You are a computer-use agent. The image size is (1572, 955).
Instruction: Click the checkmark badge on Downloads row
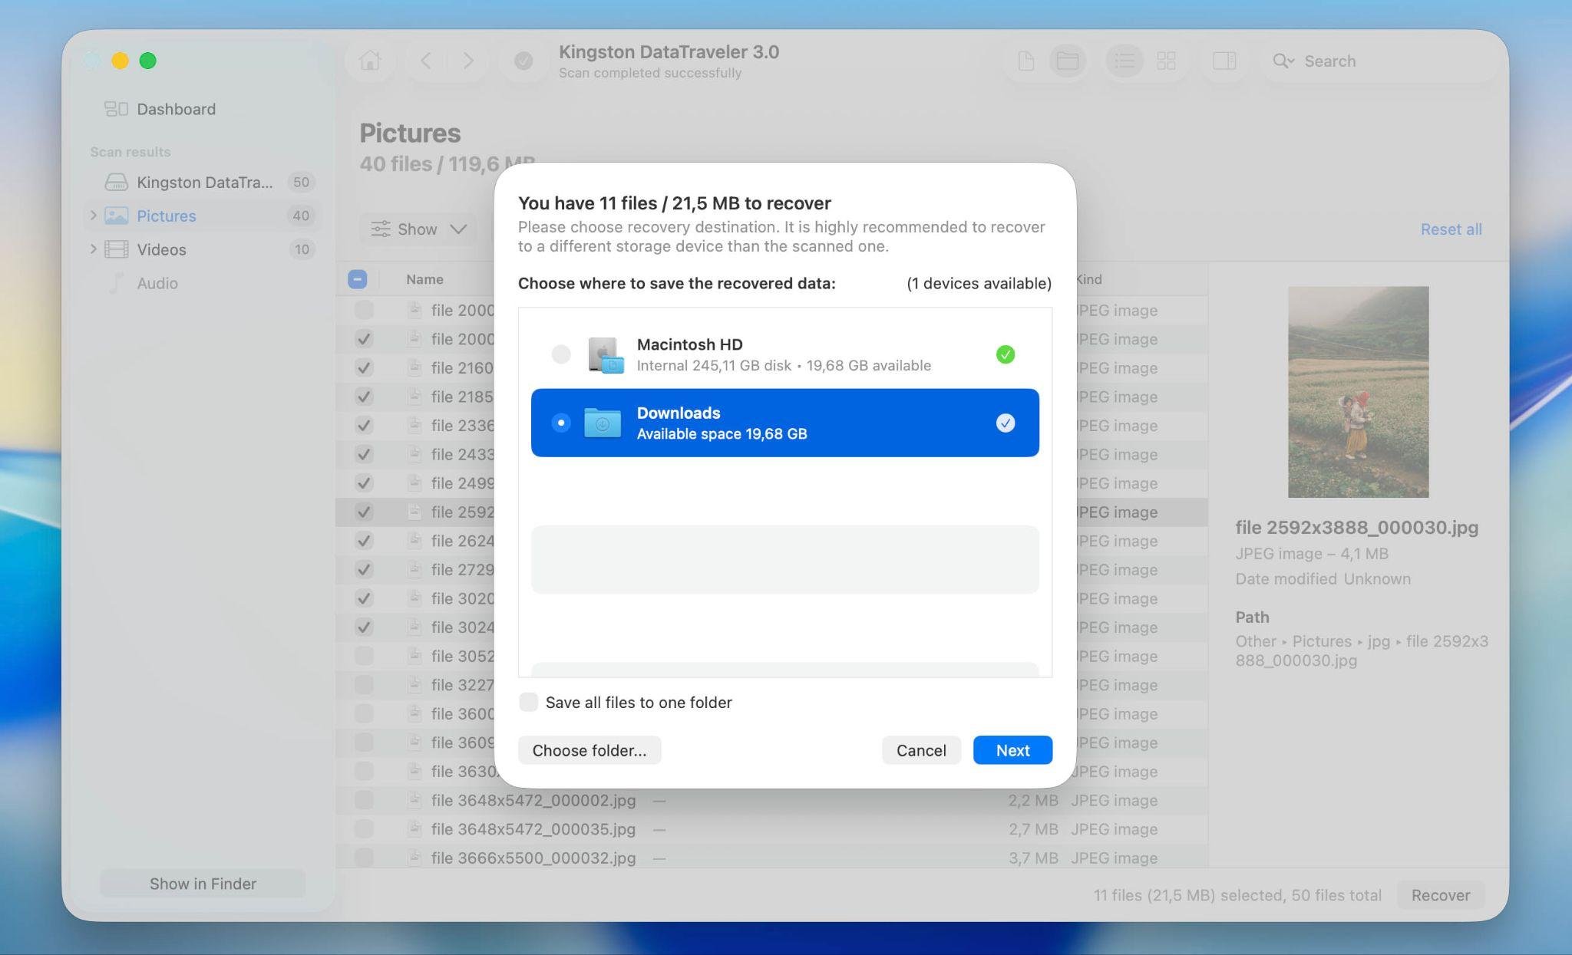[1005, 423]
